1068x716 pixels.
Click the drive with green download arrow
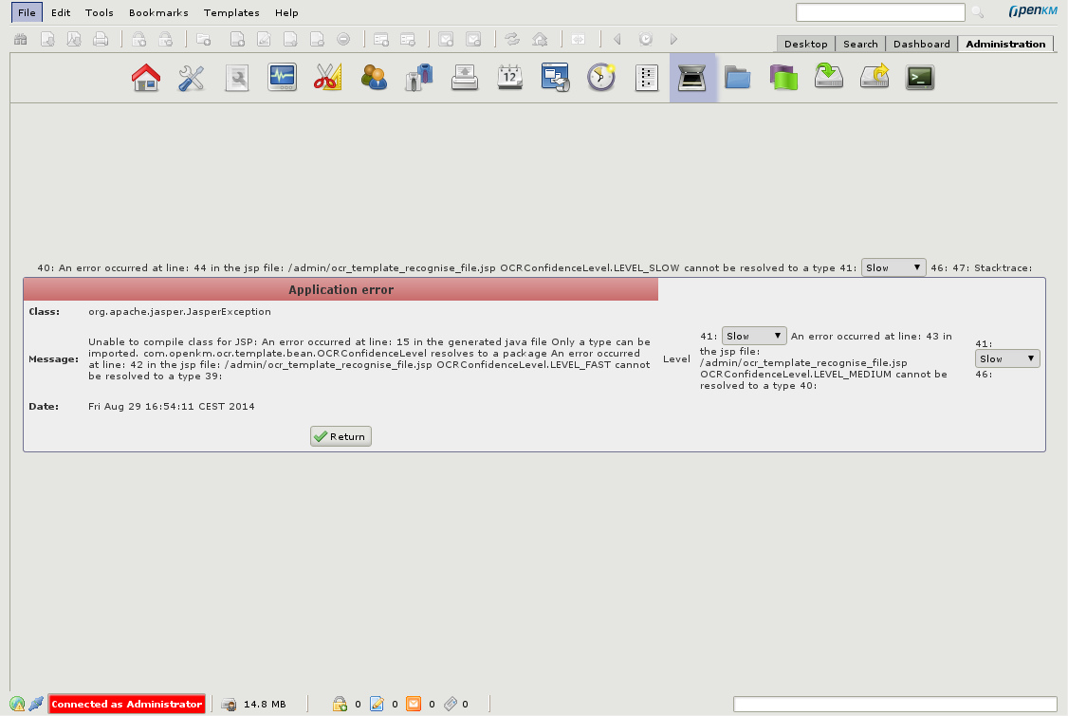[829, 78]
